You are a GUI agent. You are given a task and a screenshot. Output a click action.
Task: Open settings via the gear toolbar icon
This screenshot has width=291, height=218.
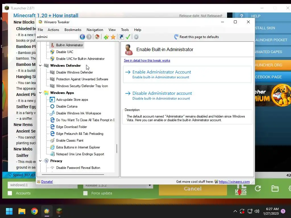136,37
